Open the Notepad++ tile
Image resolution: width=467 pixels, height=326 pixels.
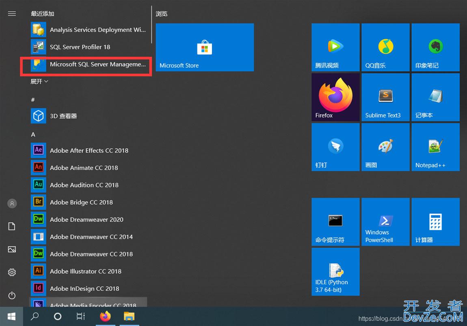(435, 147)
